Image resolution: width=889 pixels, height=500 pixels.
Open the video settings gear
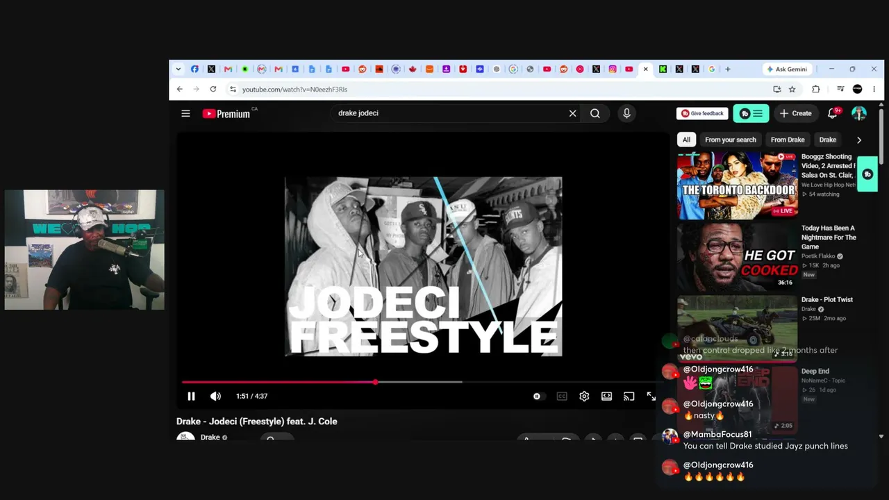coord(584,396)
